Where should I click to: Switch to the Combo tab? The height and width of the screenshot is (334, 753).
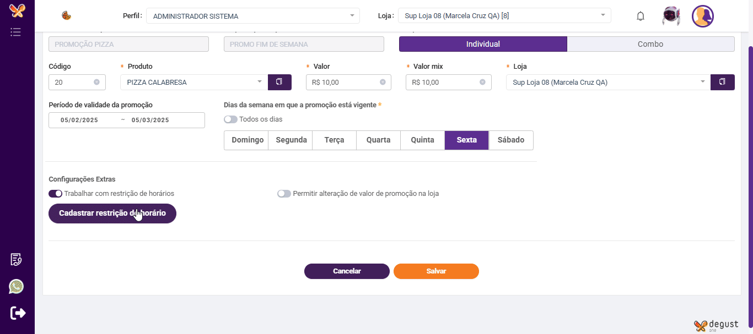pyautogui.click(x=650, y=44)
